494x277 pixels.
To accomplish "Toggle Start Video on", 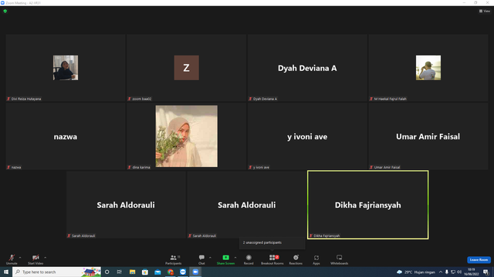I will [x=36, y=260].
